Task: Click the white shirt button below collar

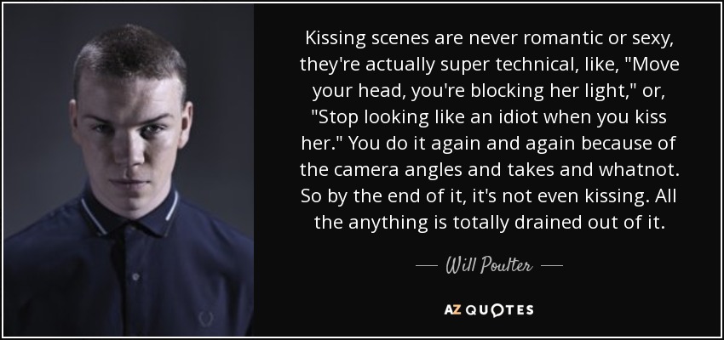Action: pyautogui.click(x=135, y=277)
